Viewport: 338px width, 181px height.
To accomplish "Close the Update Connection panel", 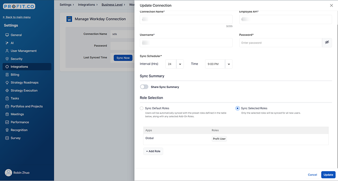I will [x=331, y=6].
